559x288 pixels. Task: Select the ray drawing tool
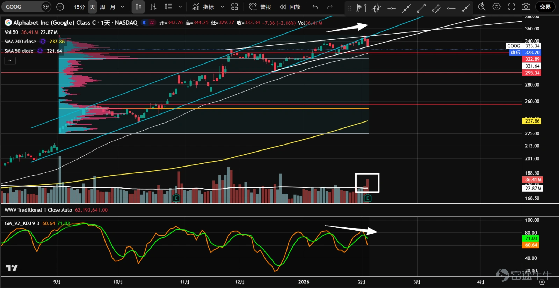point(466,8)
